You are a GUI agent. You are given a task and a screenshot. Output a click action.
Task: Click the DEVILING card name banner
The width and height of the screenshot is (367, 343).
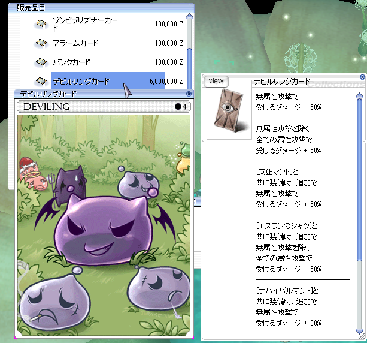[x=104, y=107]
